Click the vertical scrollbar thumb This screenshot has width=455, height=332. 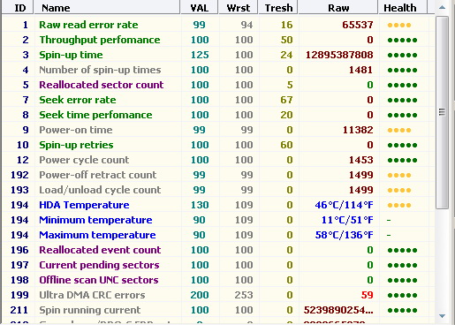(442, 113)
